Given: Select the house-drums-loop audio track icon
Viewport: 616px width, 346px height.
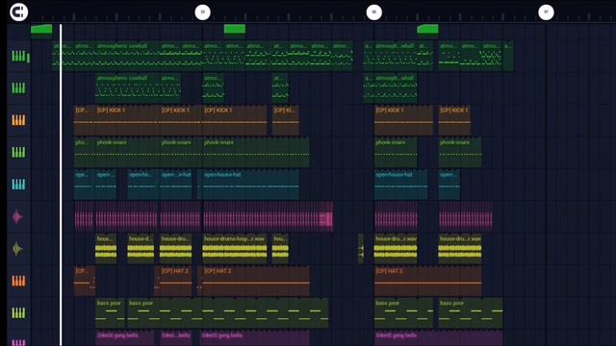Looking at the screenshot, I should point(17,249).
